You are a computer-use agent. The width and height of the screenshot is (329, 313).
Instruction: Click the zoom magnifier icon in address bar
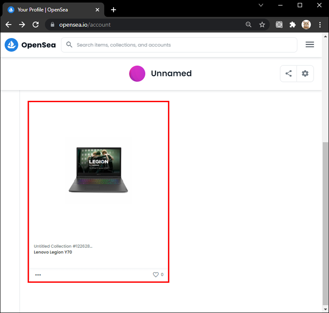point(248,25)
